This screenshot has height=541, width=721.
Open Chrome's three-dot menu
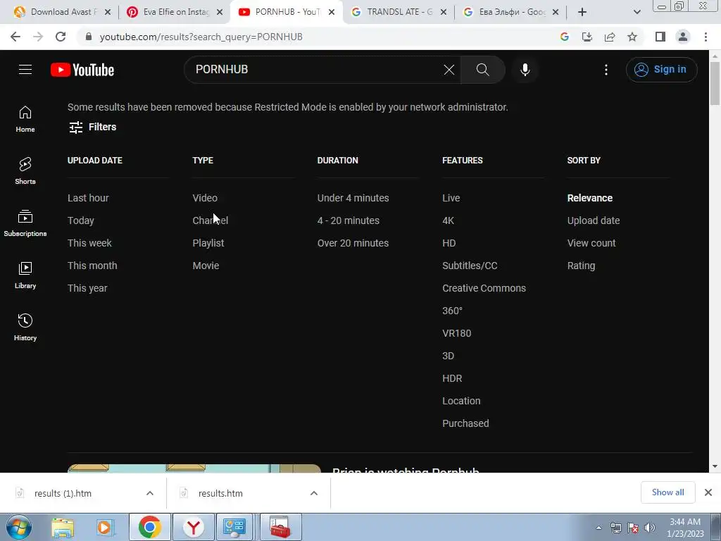tap(706, 37)
